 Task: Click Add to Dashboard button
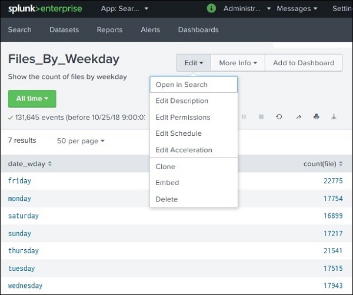click(303, 63)
